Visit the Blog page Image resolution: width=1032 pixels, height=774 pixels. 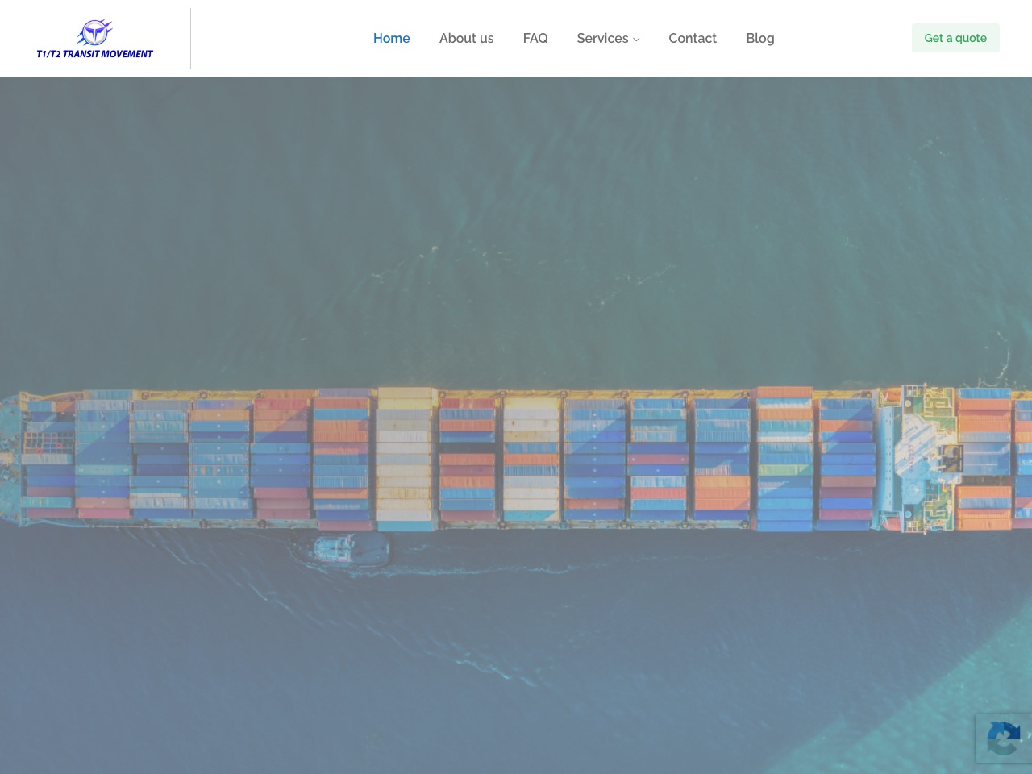click(760, 38)
